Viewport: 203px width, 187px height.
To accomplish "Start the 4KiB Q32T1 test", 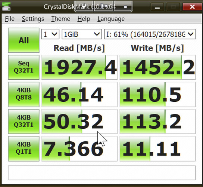I will [x=24, y=122].
